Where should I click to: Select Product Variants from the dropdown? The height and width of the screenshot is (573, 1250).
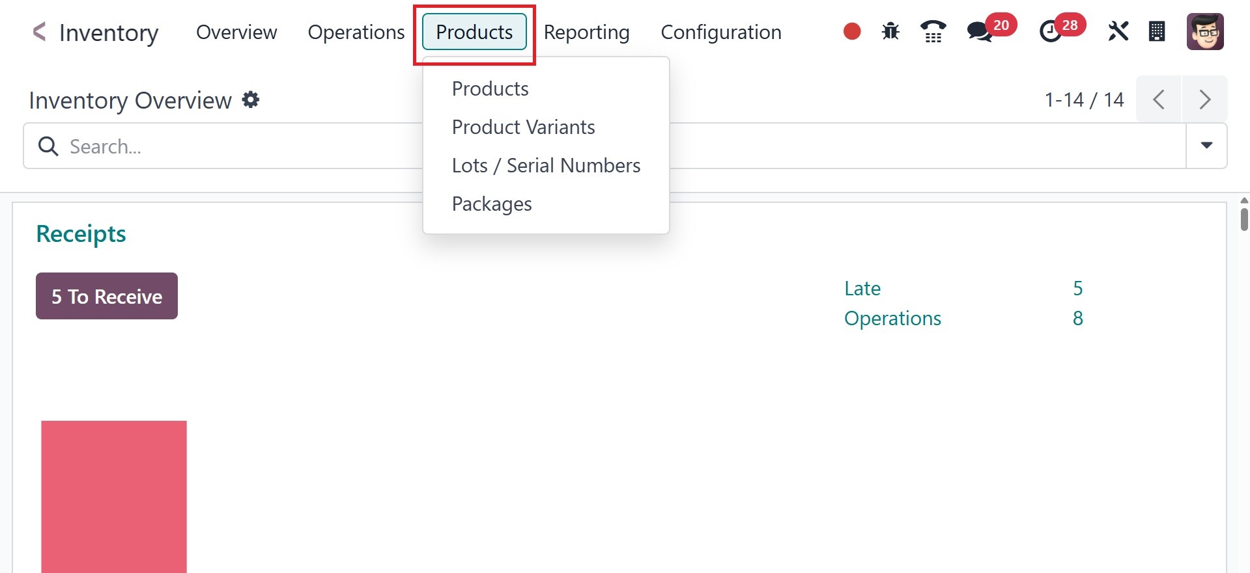point(523,127)
